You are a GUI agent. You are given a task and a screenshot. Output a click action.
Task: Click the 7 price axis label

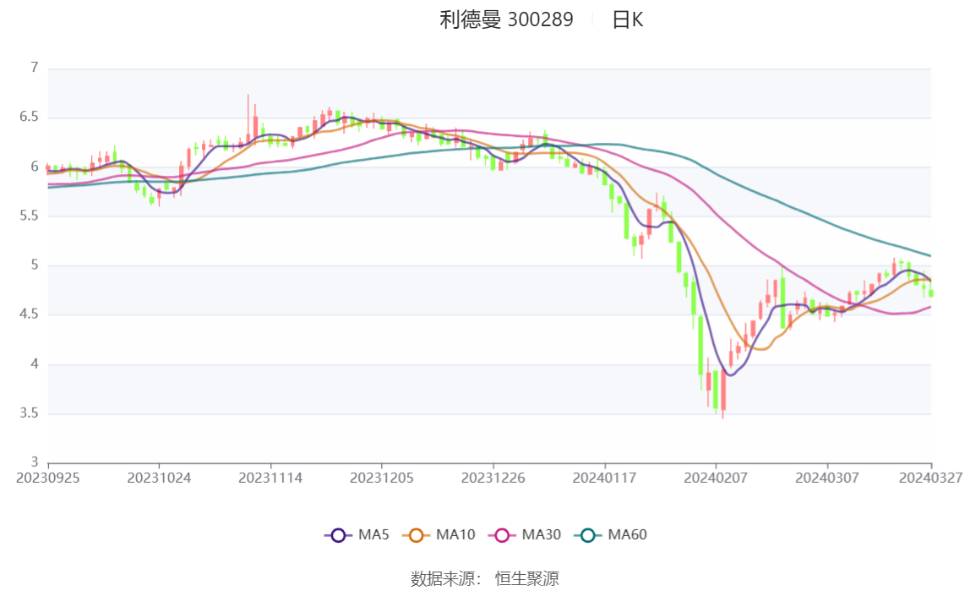pyautogui.click(x=35, y=68)
